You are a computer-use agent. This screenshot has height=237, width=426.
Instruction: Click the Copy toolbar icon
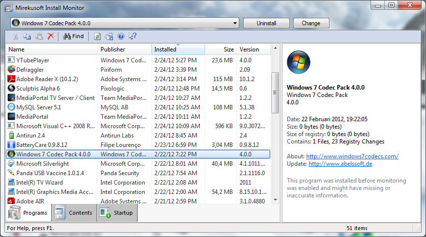27,37
